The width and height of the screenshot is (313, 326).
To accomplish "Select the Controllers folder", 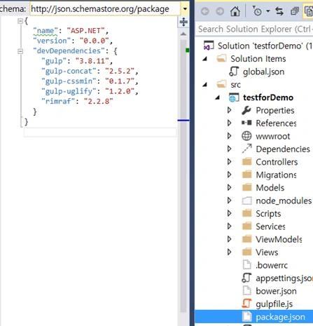I will click(x=277, y=162).
